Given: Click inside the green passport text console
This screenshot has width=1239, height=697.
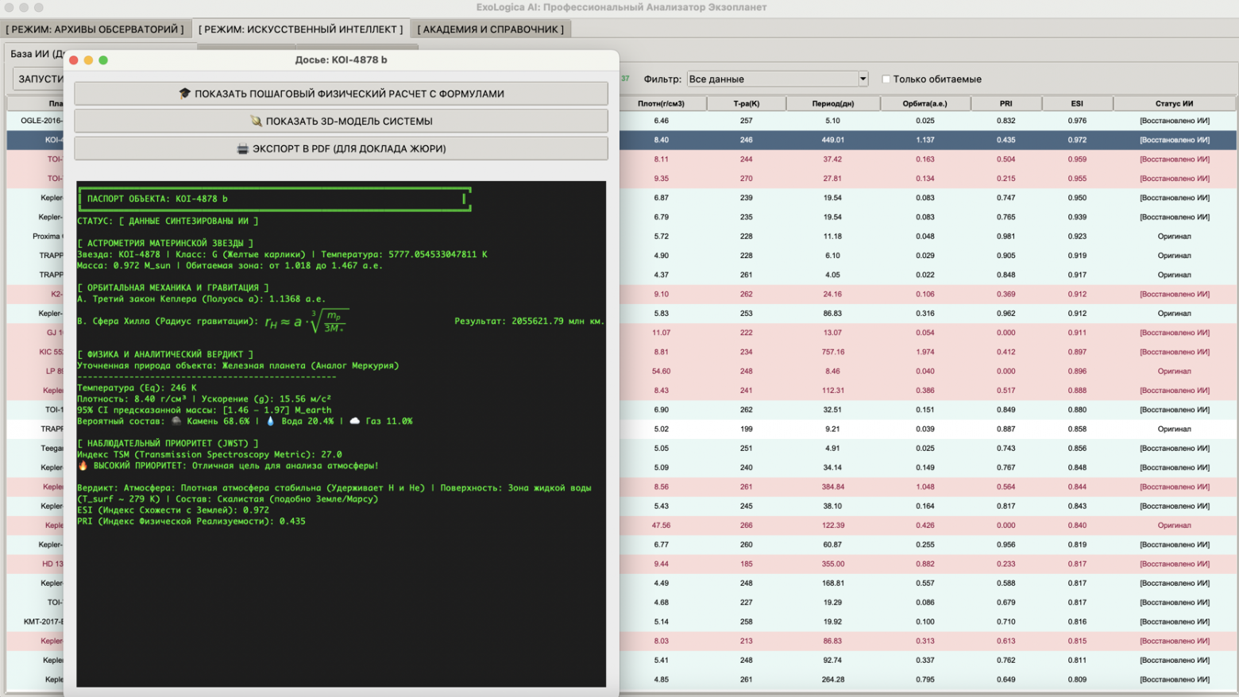Looking at the screenshot, I should pos(341,595).
